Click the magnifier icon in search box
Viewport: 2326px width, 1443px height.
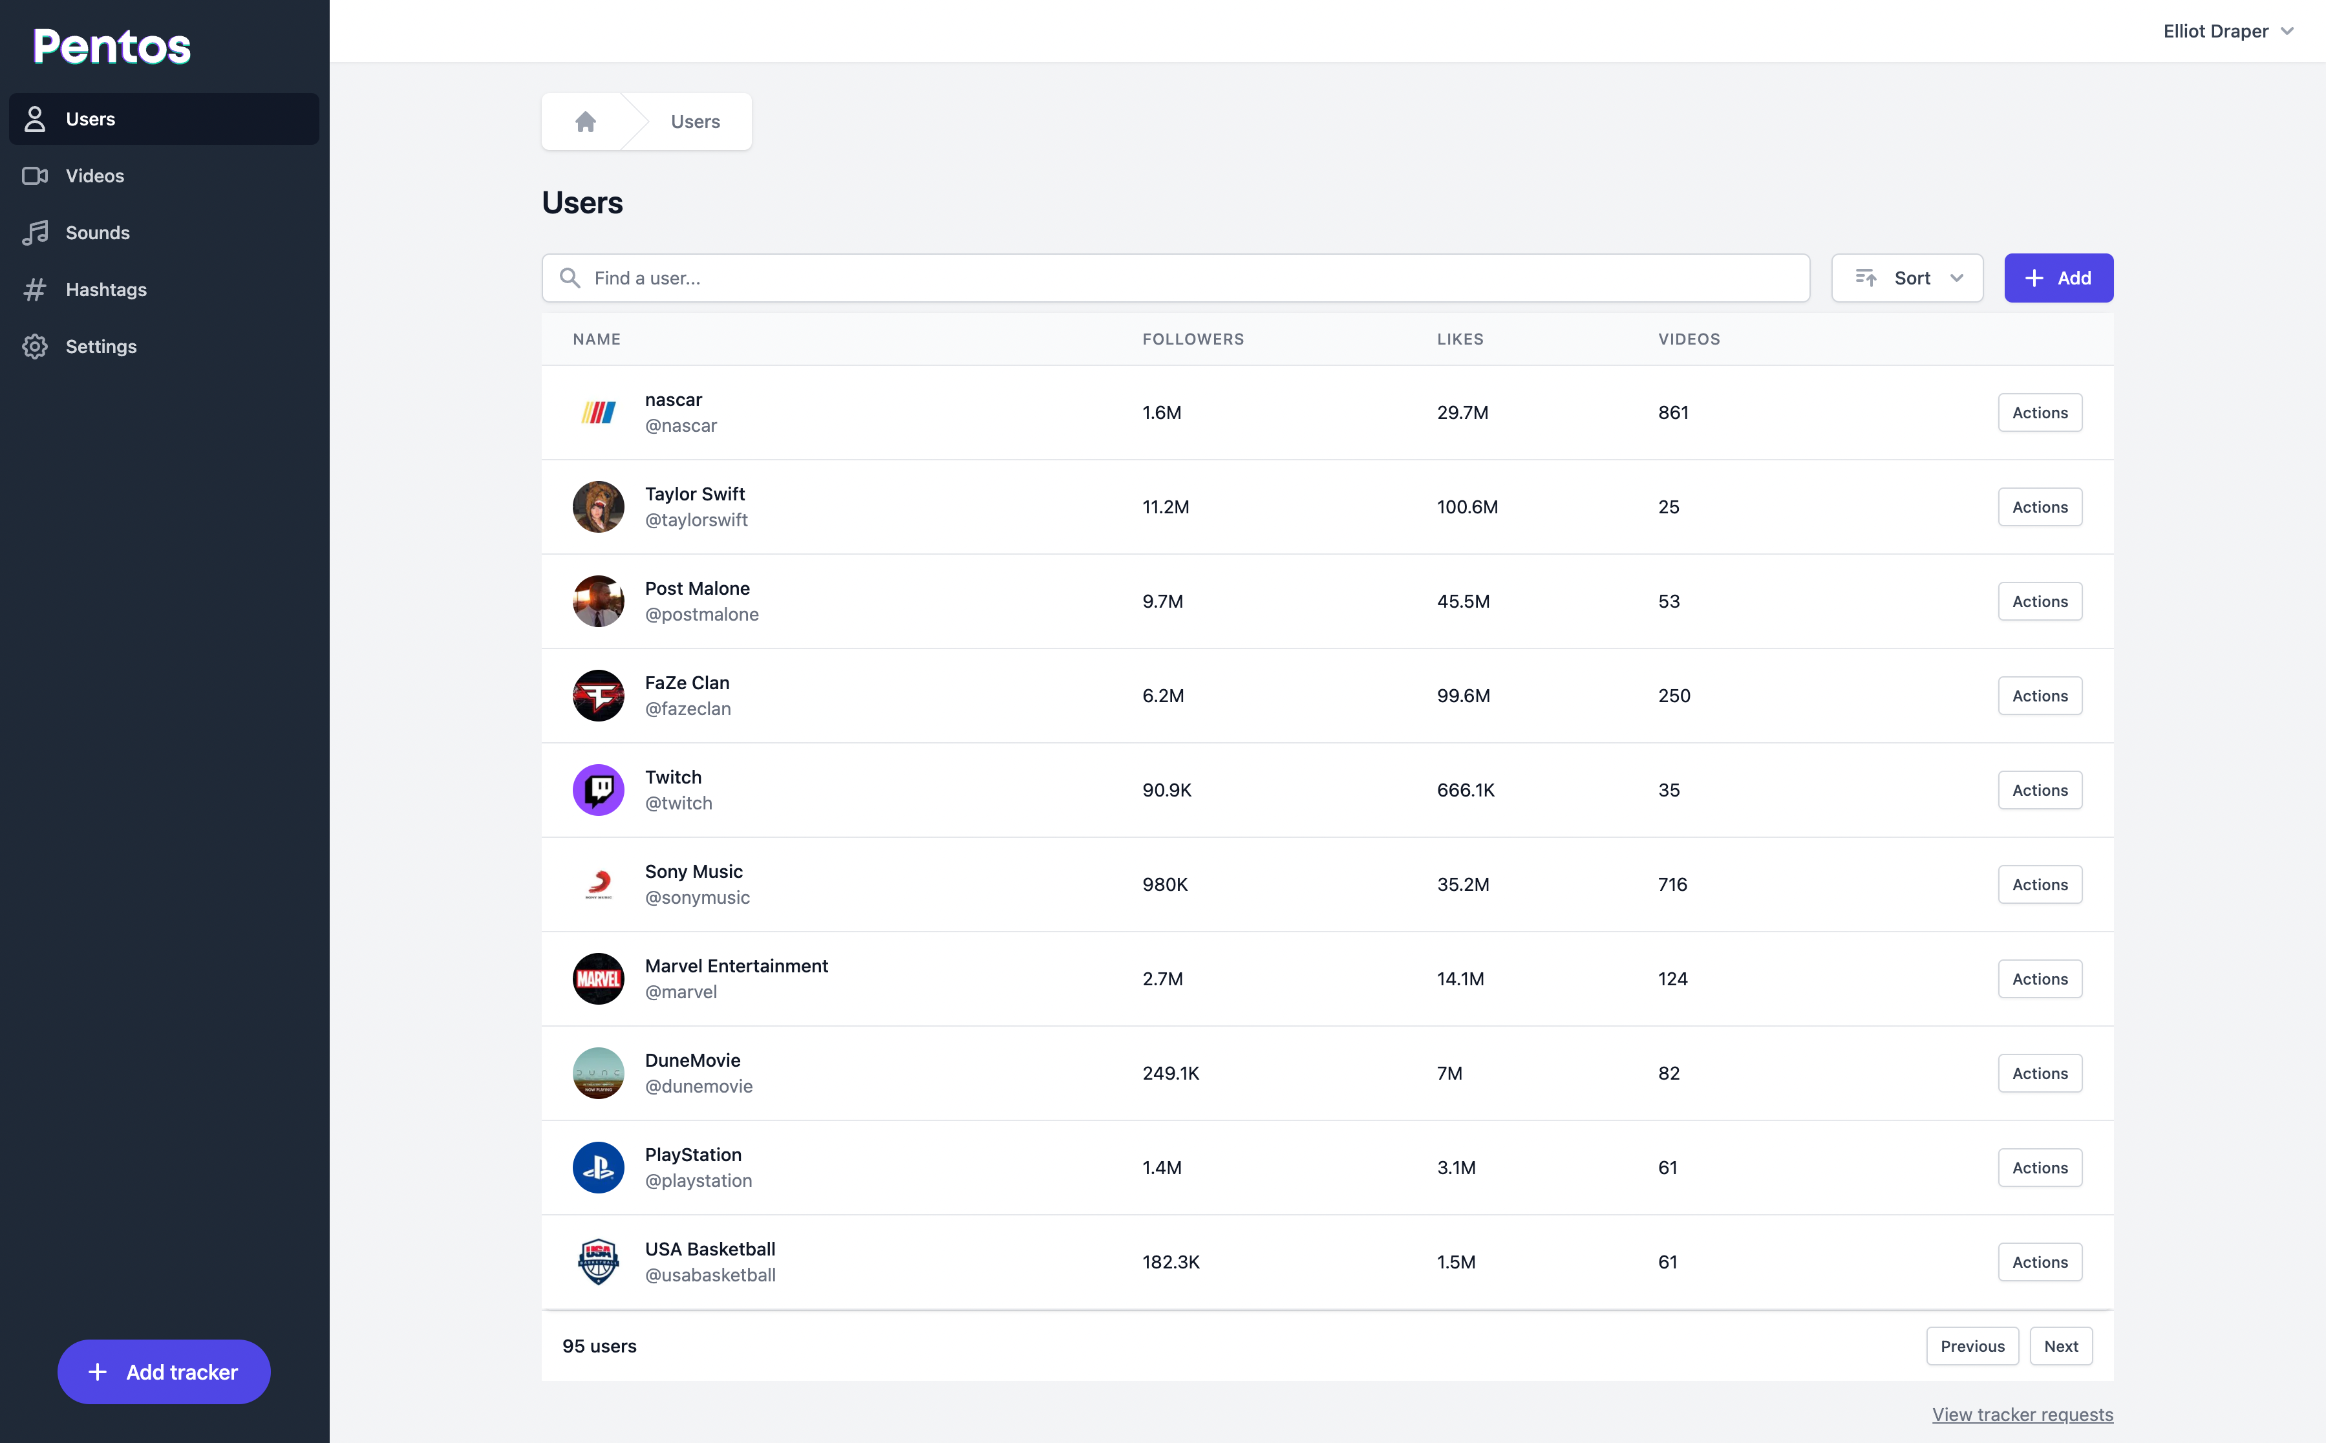tap(570, 278)
